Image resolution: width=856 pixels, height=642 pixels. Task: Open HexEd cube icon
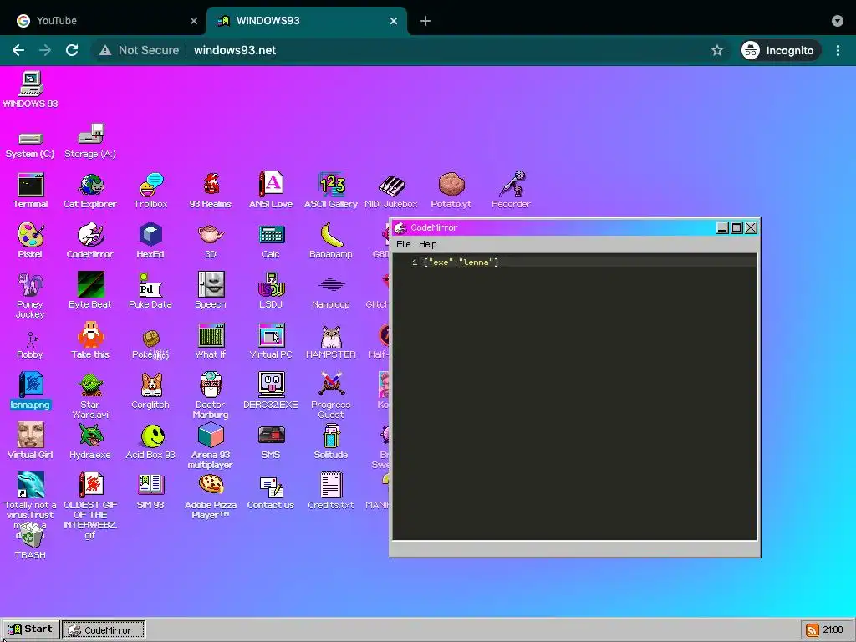pyautogui.click(x=150, y=240)
